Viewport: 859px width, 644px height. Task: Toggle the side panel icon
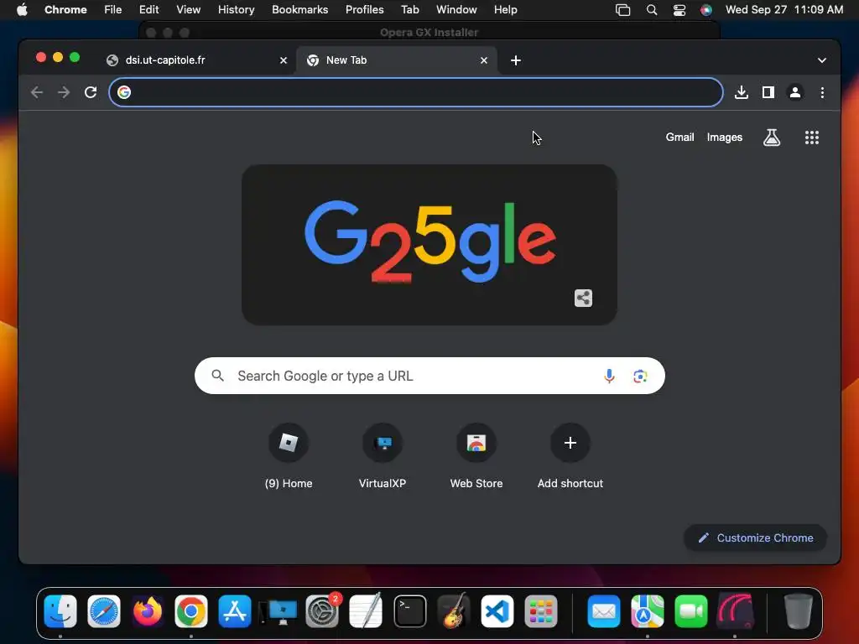[x=768, y=92]
